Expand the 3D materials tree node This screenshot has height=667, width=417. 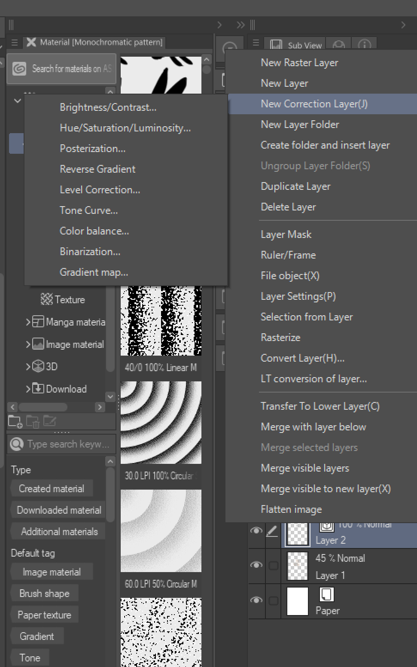click(28, 366)
